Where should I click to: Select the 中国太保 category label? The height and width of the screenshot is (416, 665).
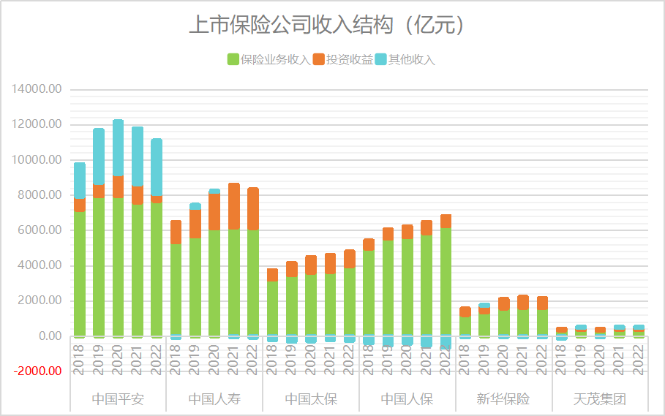point(311,399)
